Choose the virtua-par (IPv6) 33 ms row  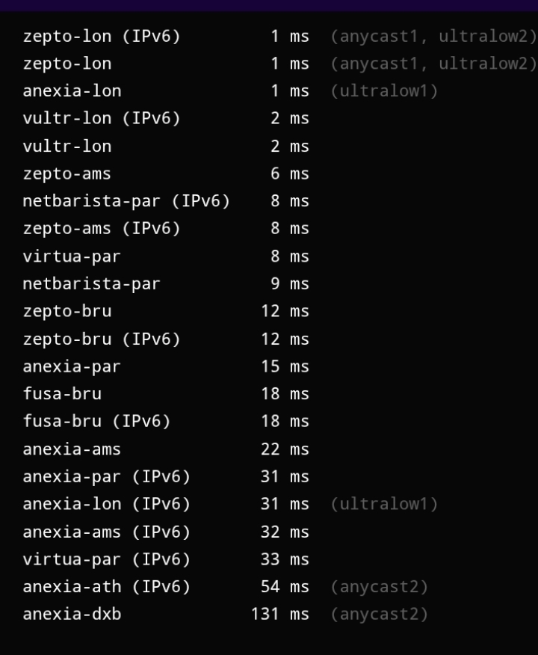(106, 559)
